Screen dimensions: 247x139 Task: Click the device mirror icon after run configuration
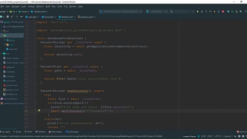pos(171,12)
